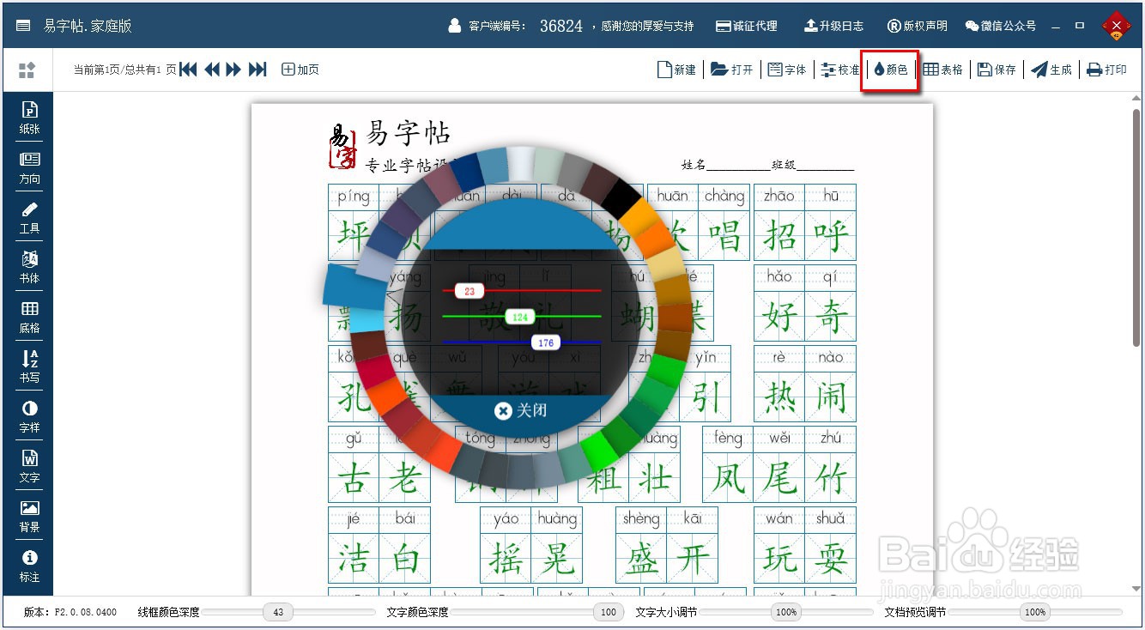Screen dimensions: 1145x630
Task: Open the hamburger menu in title bar
Action: point(23,26)
